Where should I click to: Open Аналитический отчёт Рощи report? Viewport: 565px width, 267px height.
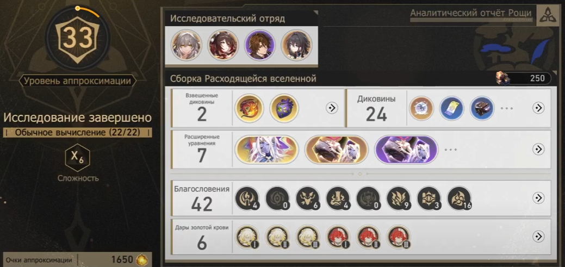click(470, 14)
